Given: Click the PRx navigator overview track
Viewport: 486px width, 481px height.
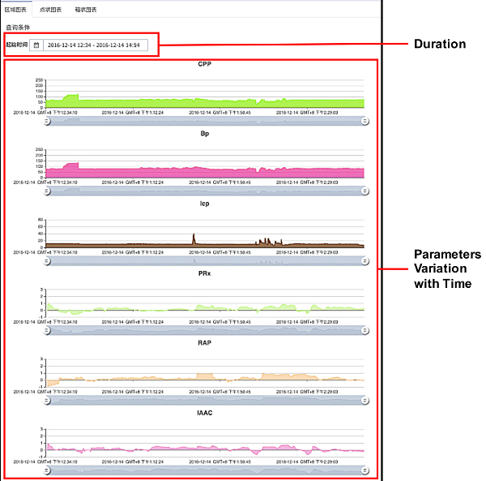Looking at the screenshot, I should (206, 330).
